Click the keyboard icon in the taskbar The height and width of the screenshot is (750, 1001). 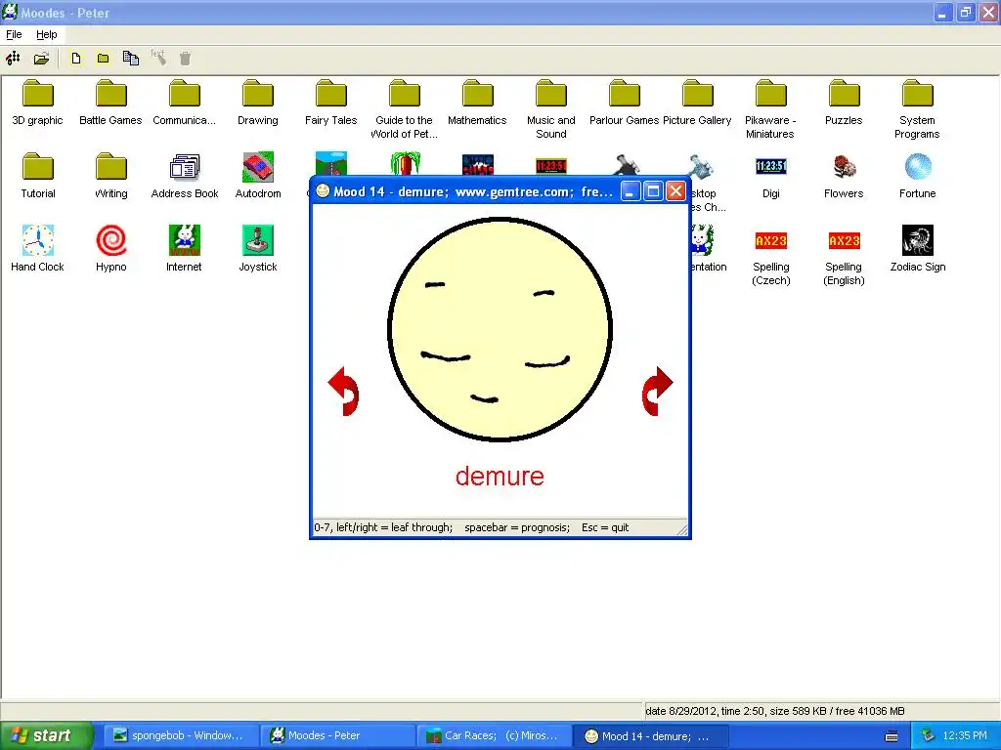[x=892, y=736]
